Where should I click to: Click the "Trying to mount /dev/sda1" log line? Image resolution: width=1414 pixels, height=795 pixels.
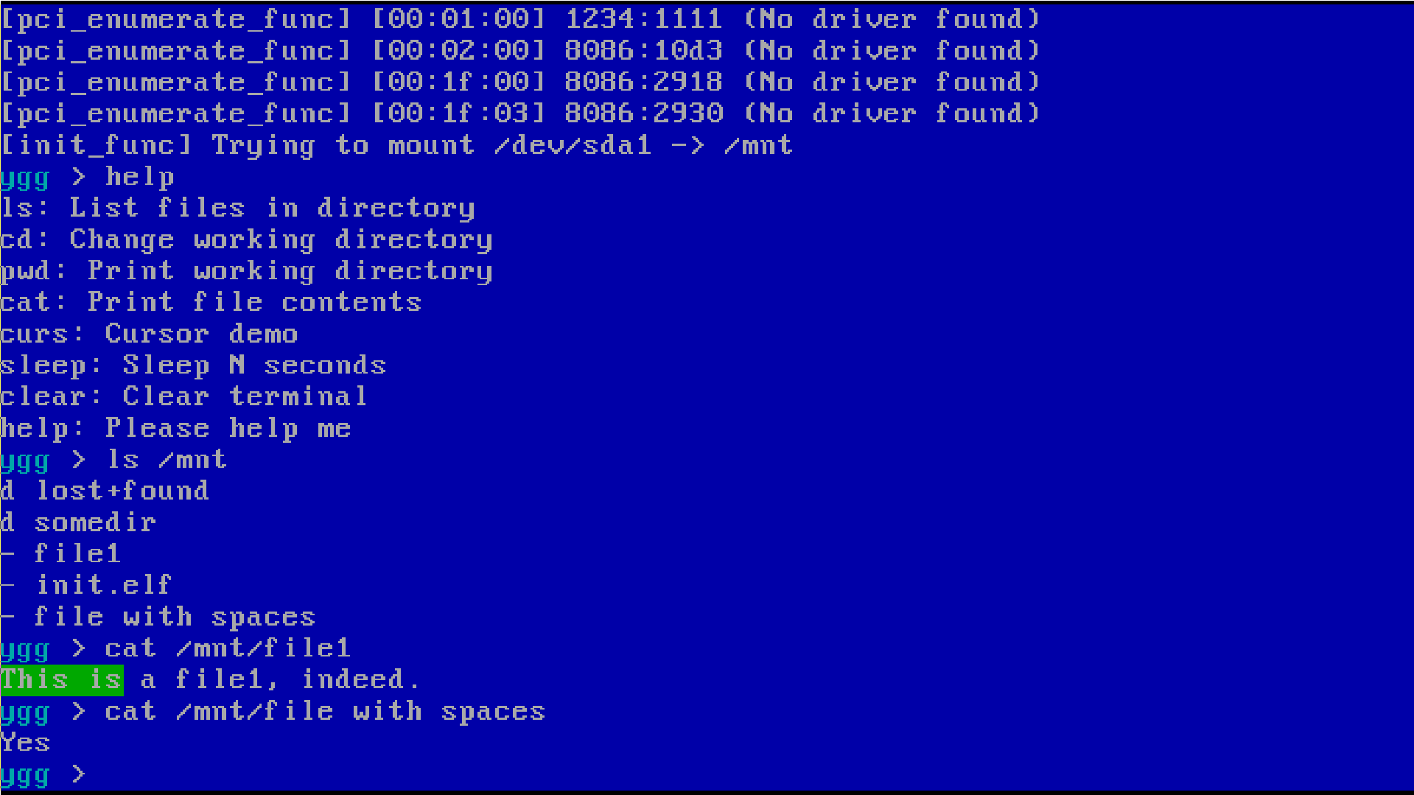point(396,145)
